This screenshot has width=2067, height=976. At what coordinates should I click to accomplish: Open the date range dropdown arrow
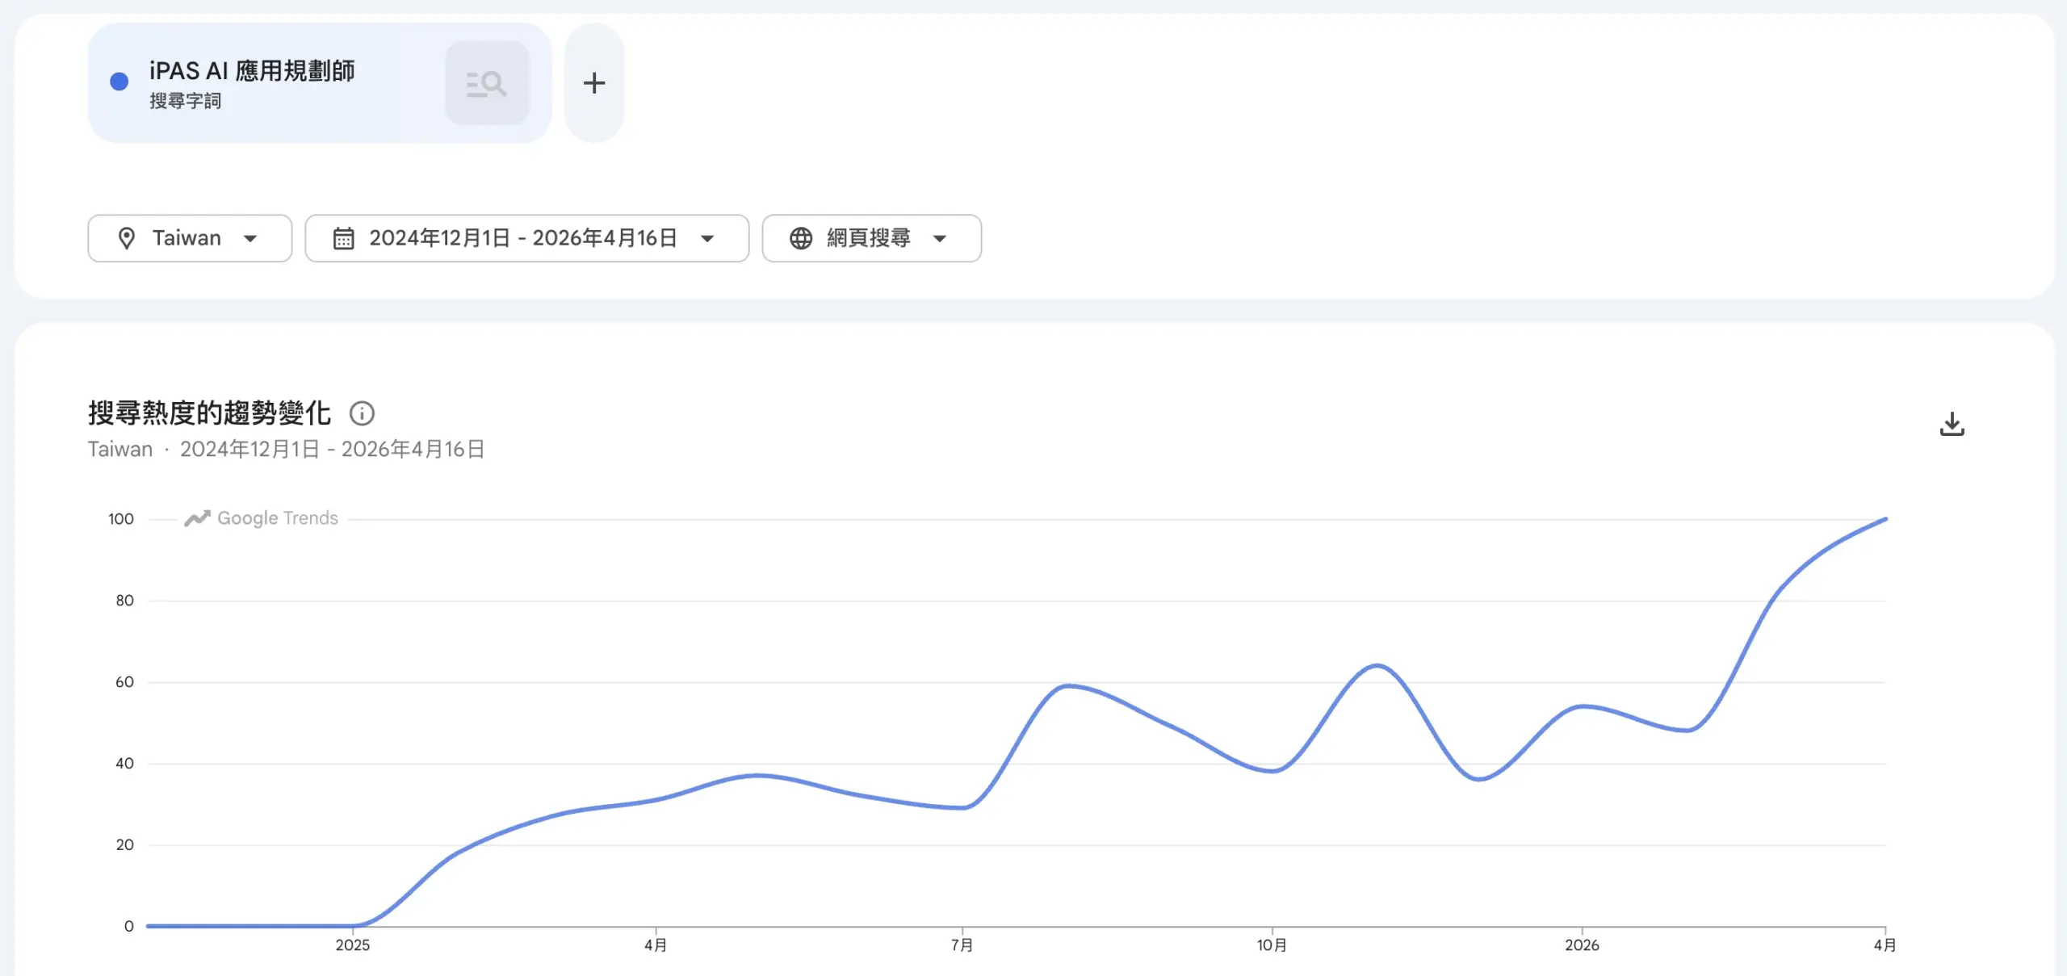point(707,238)
